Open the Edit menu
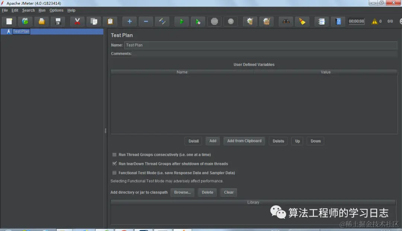402x231 pixels. (15, 10)
